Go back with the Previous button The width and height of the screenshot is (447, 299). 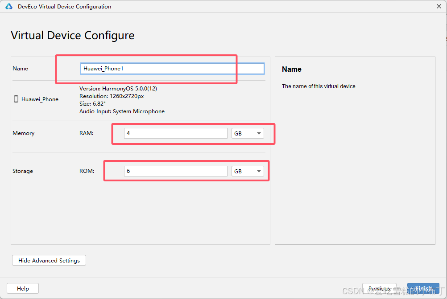coord(379,288)
